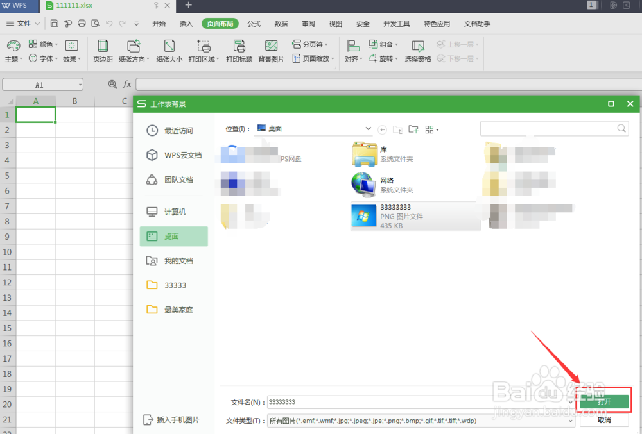642x434 pixels.
Task: Expand the 位置 location dropdown showing 桌面
Action: click(x=368, y=128)
